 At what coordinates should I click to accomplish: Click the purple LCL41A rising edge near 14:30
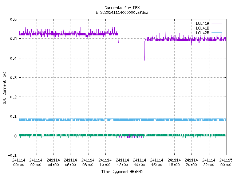(144, 88)
